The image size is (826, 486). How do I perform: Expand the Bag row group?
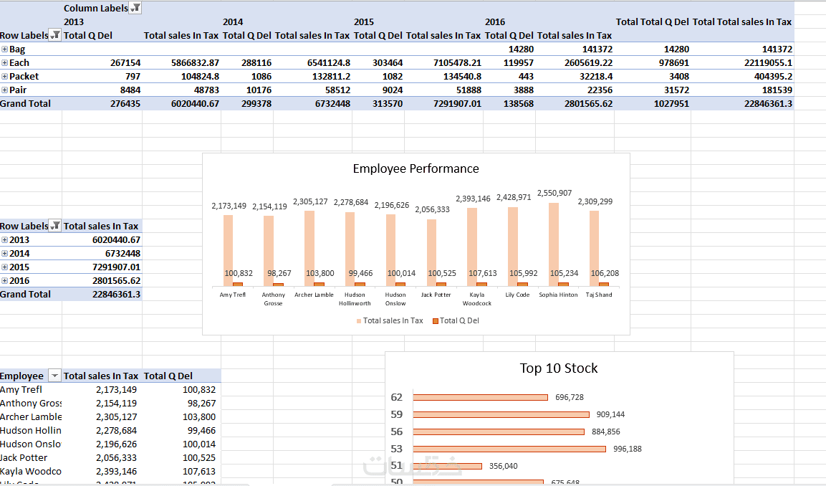(5, 49)
